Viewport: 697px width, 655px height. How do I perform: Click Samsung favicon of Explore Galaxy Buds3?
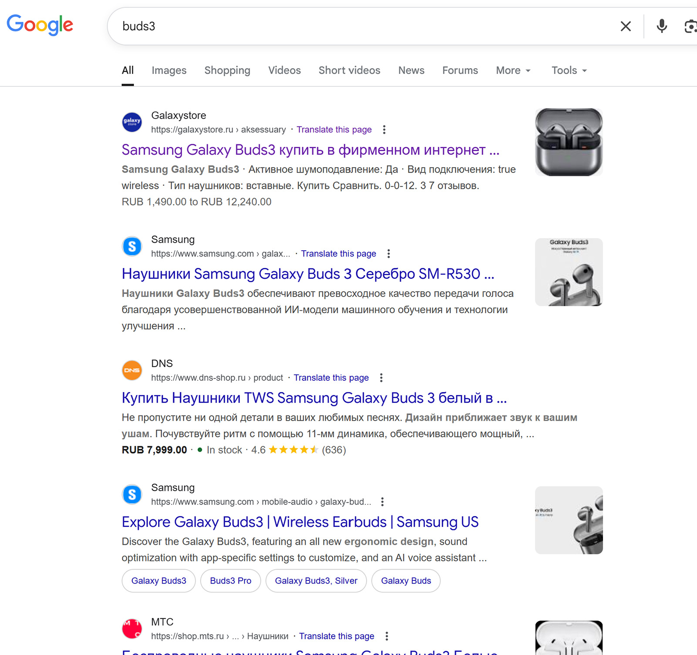[132, 495]
